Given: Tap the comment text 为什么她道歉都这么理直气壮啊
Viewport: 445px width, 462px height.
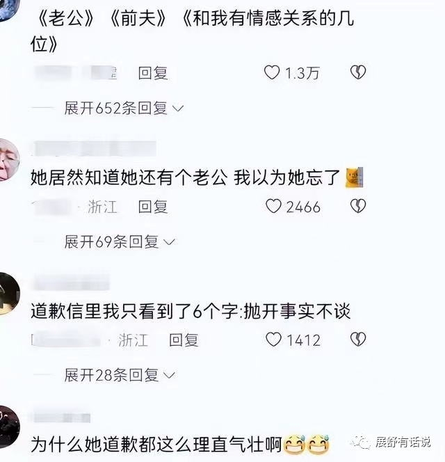Looking at the screenshot, I should pyautogui.click(x=156, y=444).
